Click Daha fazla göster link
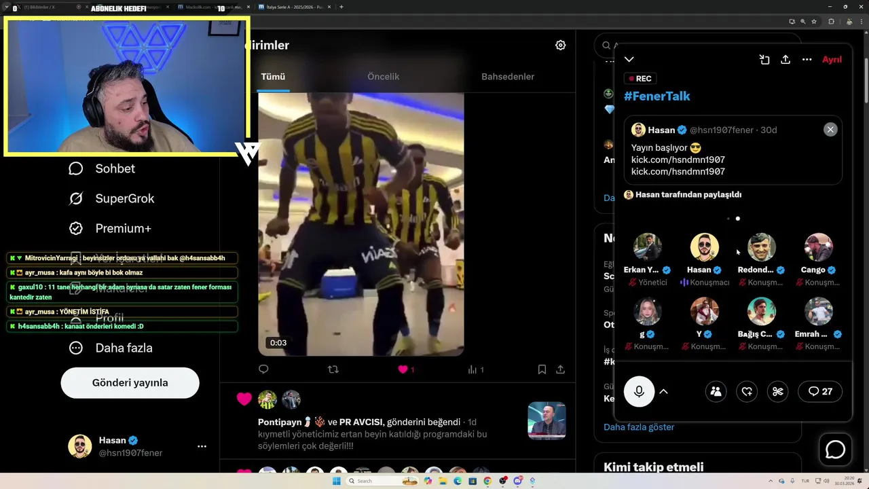 (x=639, y=427)
